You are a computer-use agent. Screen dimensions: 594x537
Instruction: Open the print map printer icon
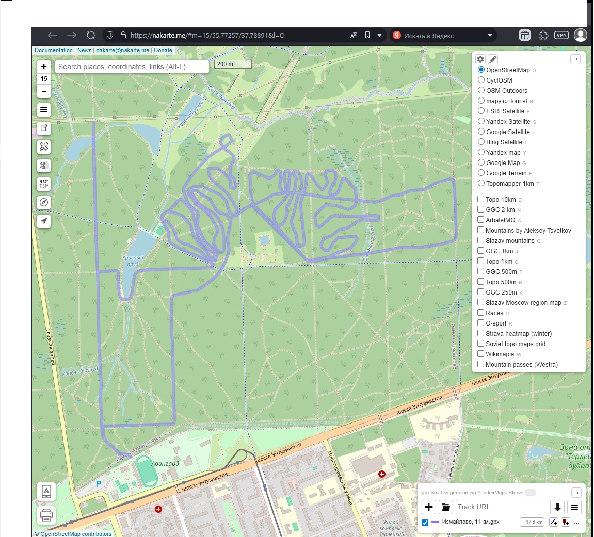tap(46, 514)
